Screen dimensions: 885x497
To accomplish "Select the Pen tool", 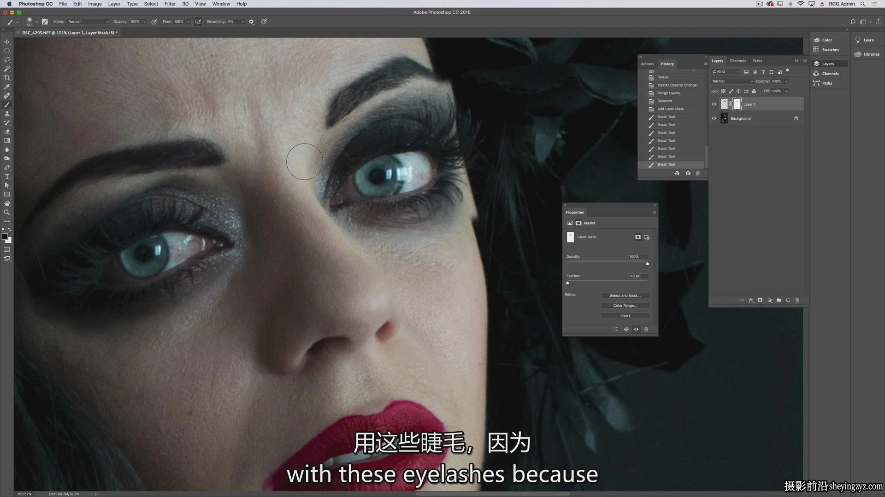I will [x=7, y=168].
